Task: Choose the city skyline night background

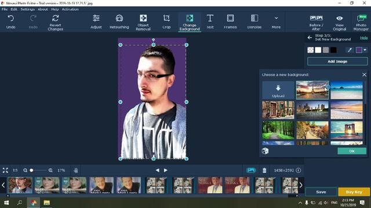Action: point(312,110)
